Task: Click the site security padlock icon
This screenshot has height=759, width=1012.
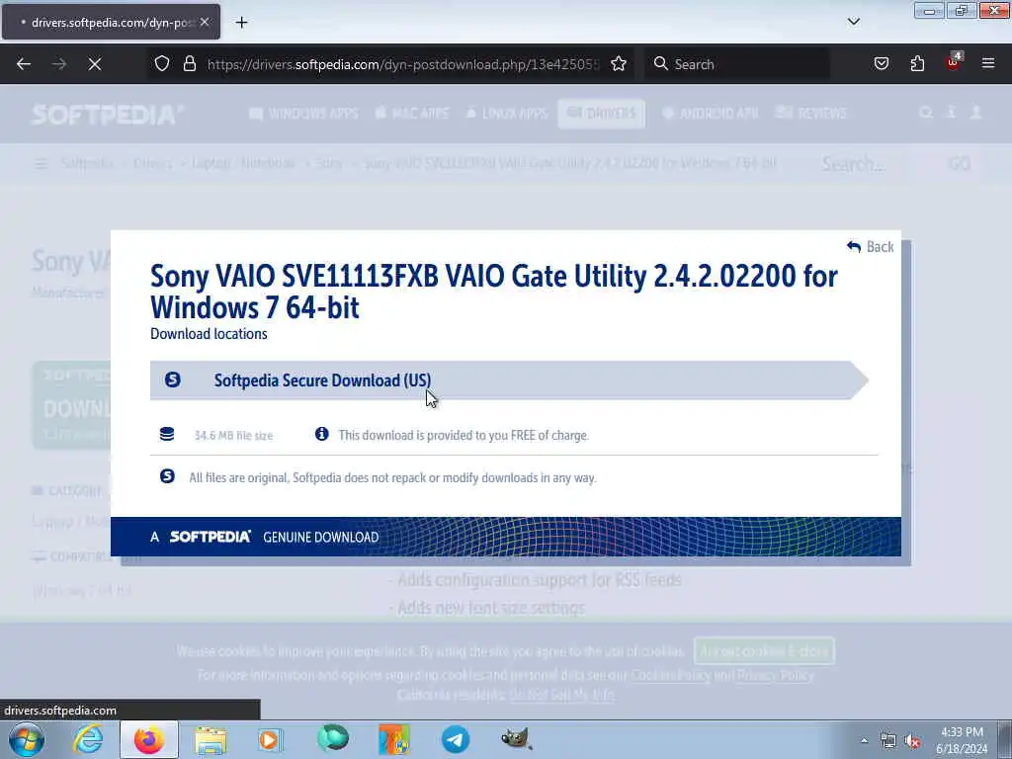Action: point(189,64)
